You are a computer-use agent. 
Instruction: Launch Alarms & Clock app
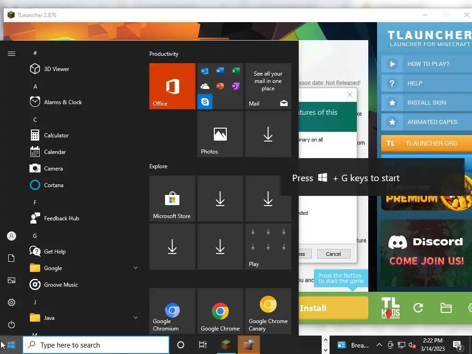click(56, 102)
